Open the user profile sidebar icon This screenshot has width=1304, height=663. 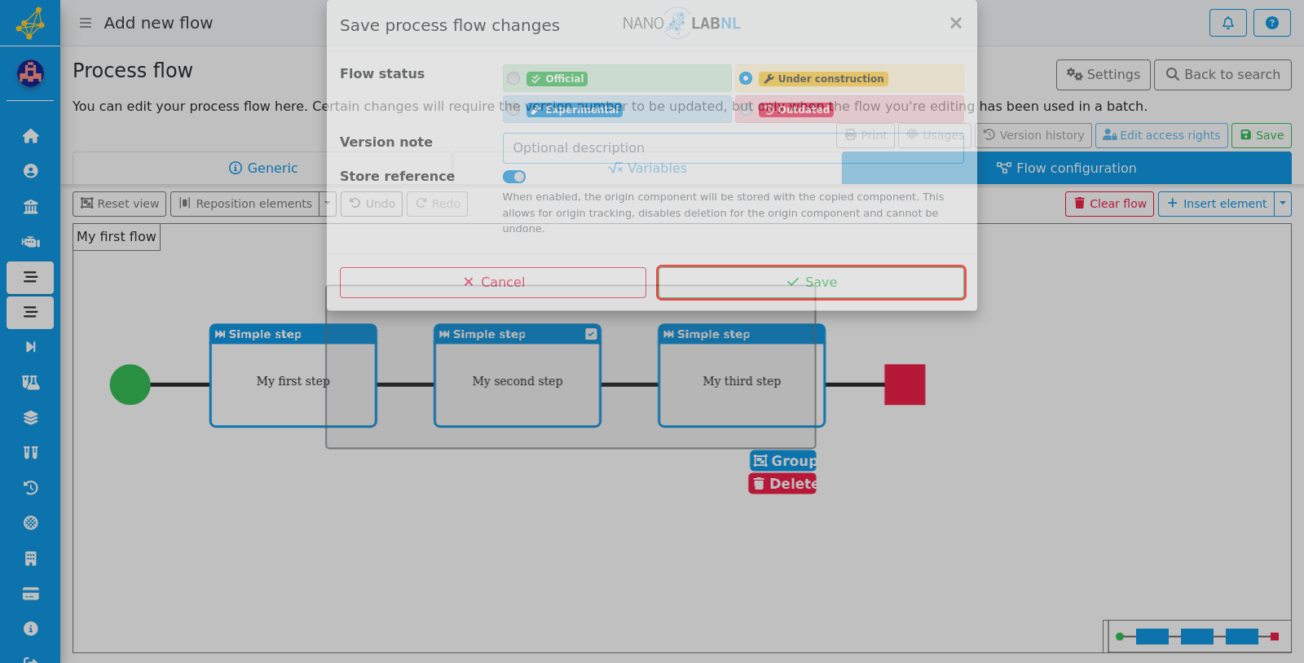[x=30, y=171]
